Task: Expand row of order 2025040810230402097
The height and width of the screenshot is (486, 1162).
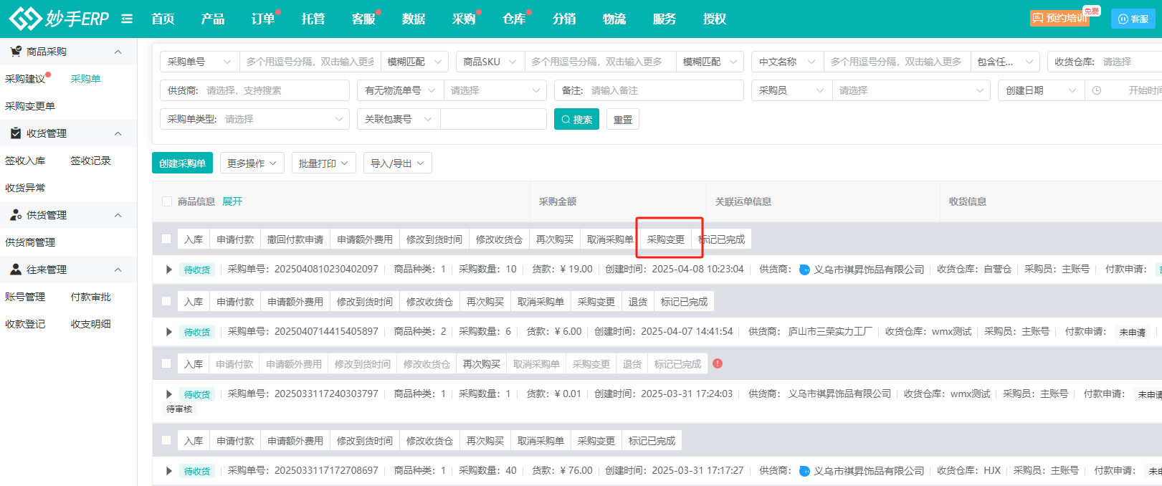Action: pyautogui.click(x=169, y=270)
